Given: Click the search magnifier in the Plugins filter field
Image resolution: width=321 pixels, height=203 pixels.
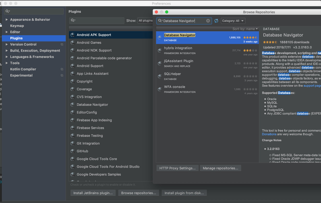Looking at the screenshot, I should tap(73, 21).
